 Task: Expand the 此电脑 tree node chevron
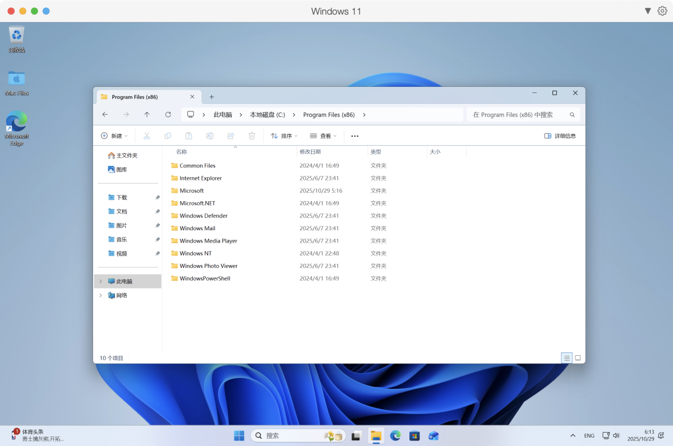(100, 281)
